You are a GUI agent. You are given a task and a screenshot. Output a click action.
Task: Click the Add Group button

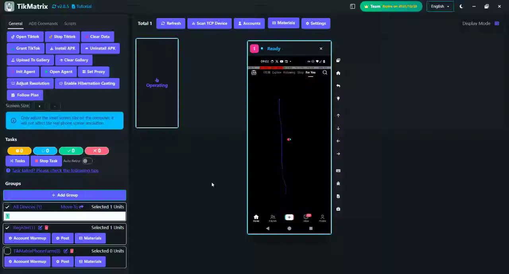pyautogui.click(x=64, y=195)
